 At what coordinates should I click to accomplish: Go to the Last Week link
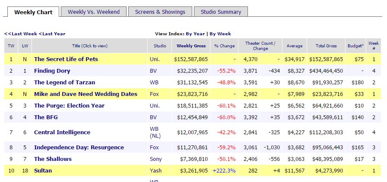click(x=21, y=34)
